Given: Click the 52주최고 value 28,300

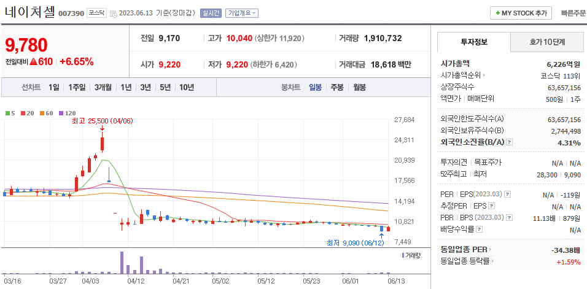Looking at the screenshot, I should (546, 175).
